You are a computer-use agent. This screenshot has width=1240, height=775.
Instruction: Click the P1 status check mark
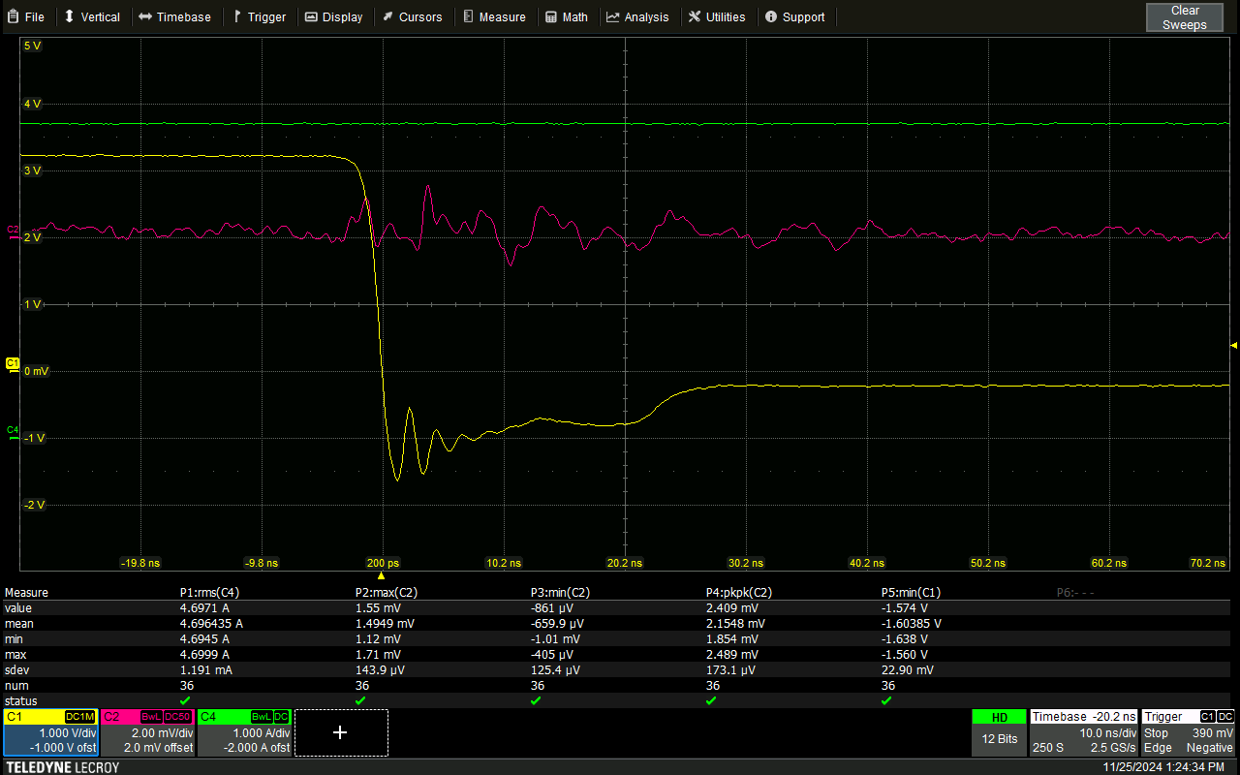click(x=185, y=700)
